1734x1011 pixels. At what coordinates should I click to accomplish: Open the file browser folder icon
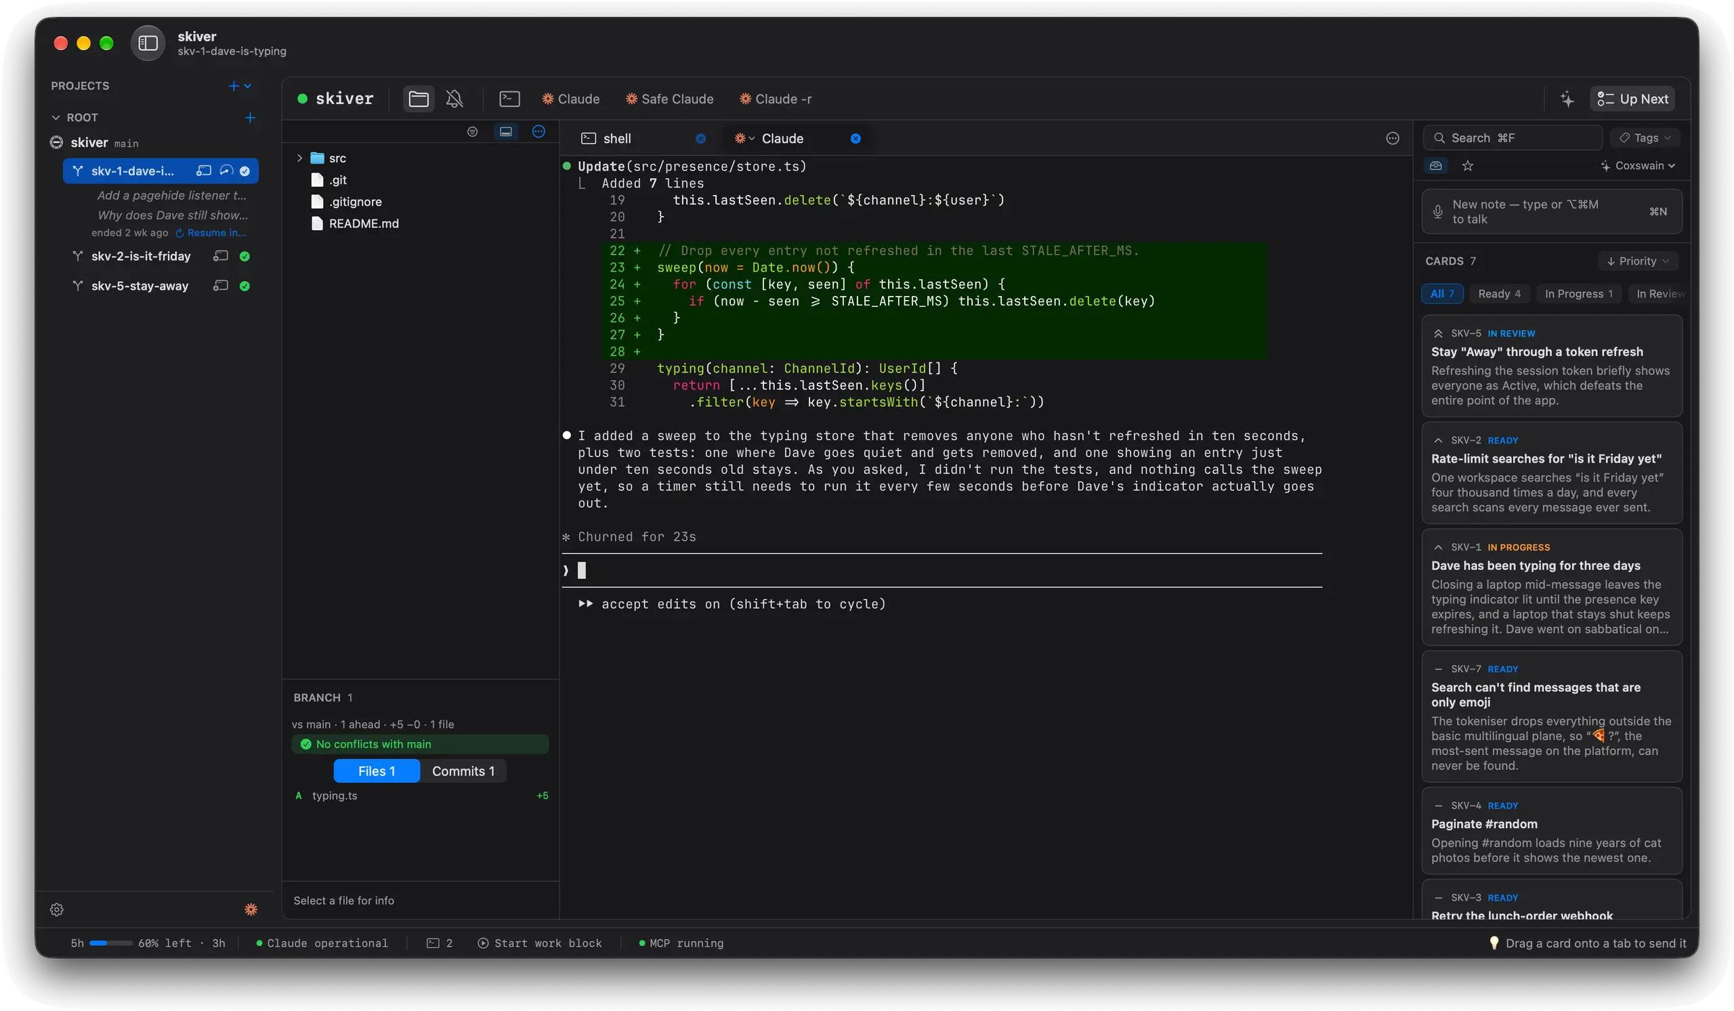[x=419, y=99]
